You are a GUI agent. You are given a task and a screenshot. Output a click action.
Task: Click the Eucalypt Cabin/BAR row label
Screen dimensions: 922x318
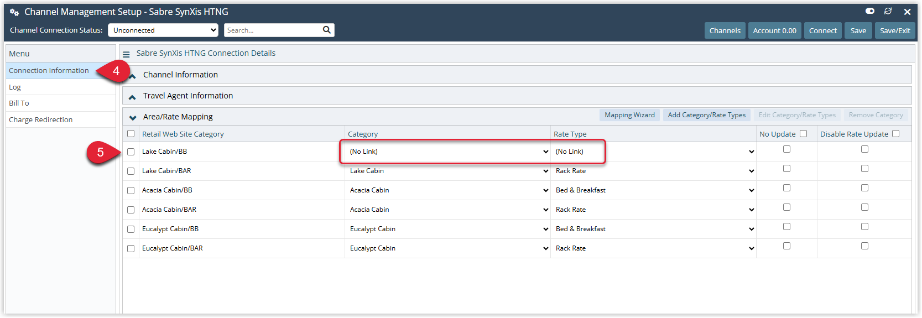[x=173, y=248]
